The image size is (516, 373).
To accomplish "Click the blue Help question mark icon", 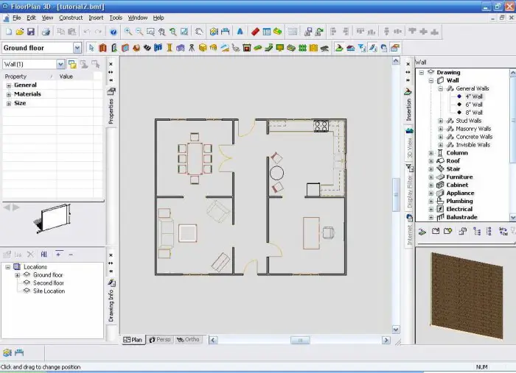I will [x=113, y=32].
